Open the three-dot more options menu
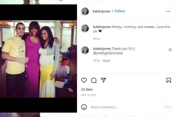 tap(168, 11)
